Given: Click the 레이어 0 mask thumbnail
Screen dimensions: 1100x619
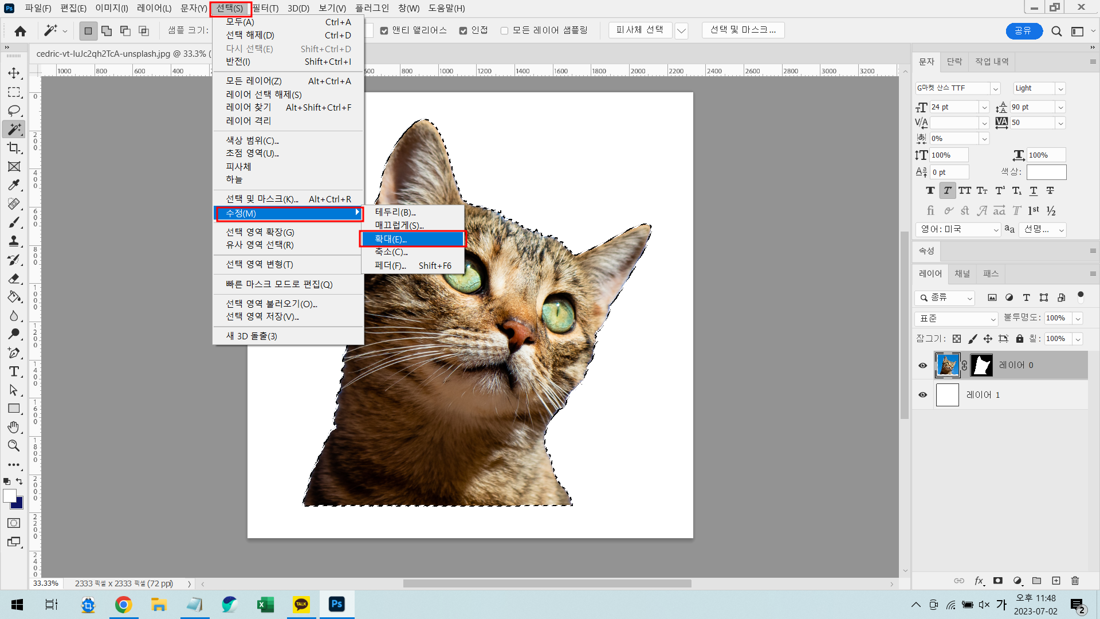Looking at the screenshot, I should coord(981,365).
